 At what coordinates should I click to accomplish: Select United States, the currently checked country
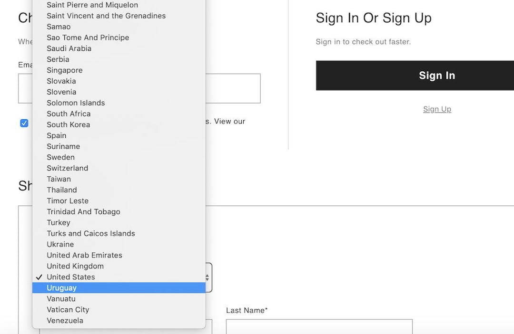[x=70, y=277]
